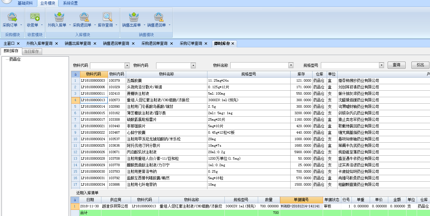The height and width of the screenshot is (216, 430).
Task: Switch to the 当日库存 sub-tab
Action: coord(32,52)
